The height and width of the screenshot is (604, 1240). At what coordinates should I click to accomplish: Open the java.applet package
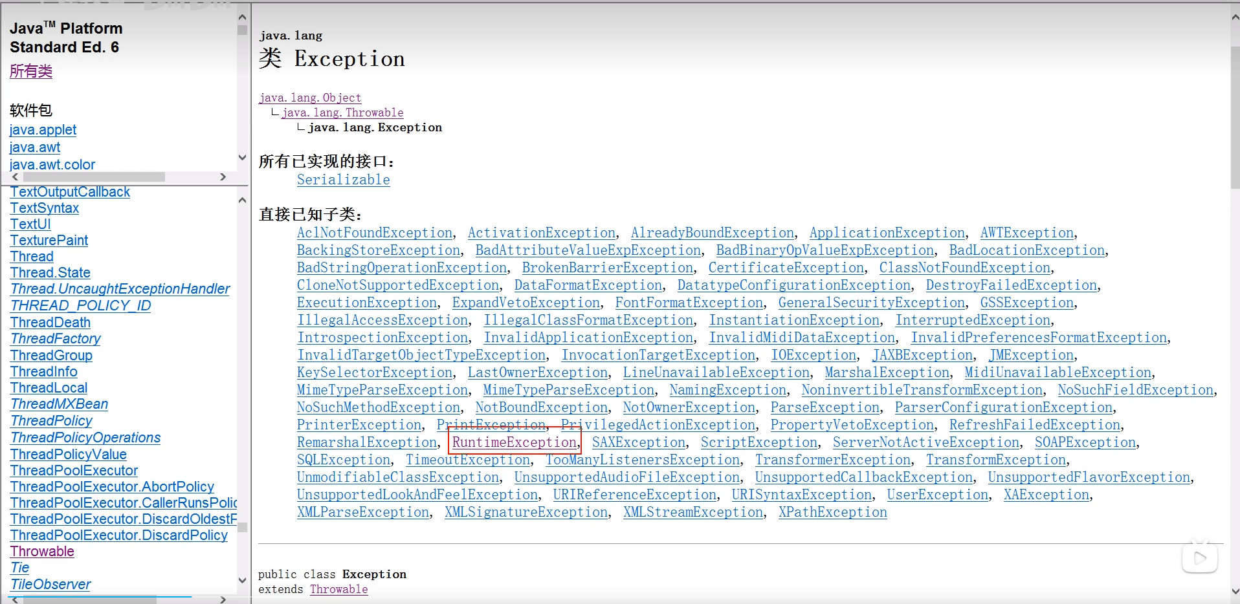pyautogui.click(x=43, y=130)
